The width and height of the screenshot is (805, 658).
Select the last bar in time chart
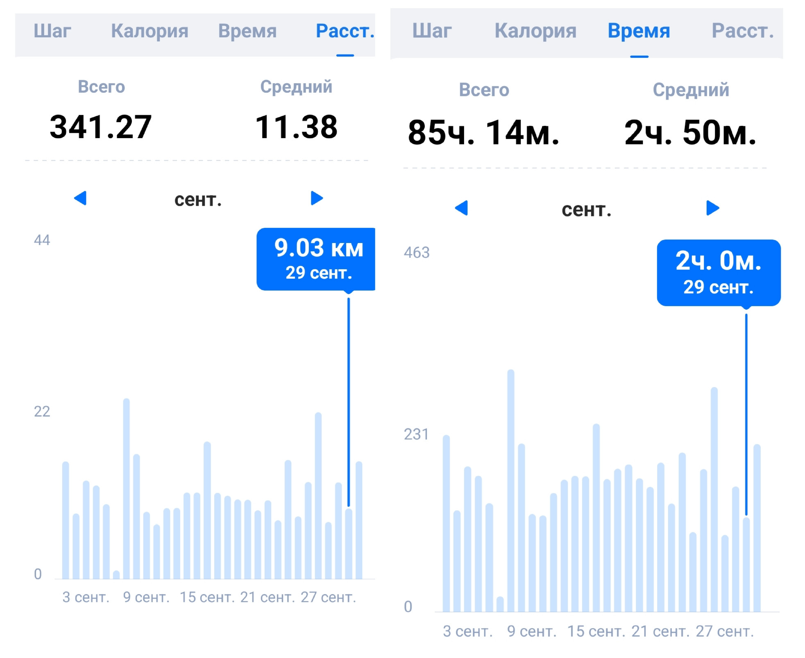[757, 528]
